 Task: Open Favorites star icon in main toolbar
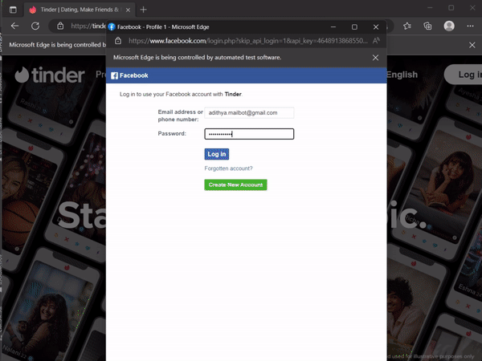point(407,26)
